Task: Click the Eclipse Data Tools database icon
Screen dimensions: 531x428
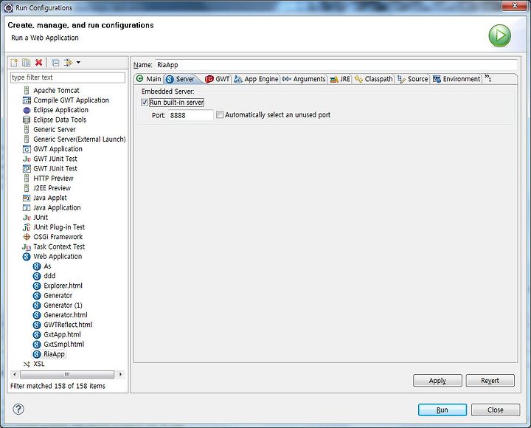Action: point(27,120)
